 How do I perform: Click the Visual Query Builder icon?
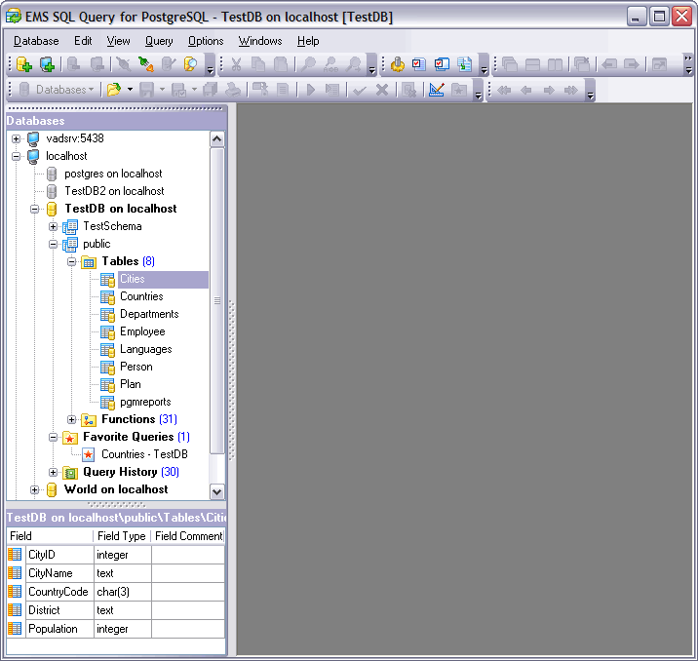tap(436, 90)
